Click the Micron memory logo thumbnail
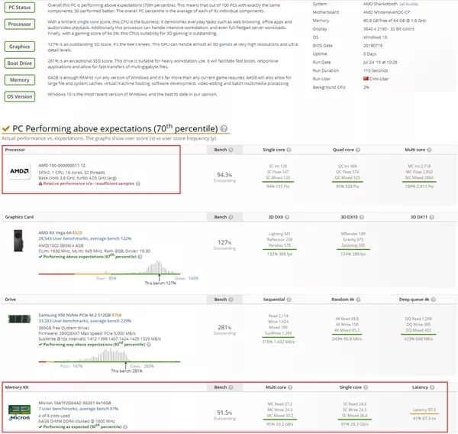Screen dimensions: 458x434 click(x=19, y=413)
